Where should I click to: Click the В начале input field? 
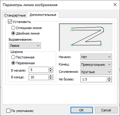(x=38, y=70)
